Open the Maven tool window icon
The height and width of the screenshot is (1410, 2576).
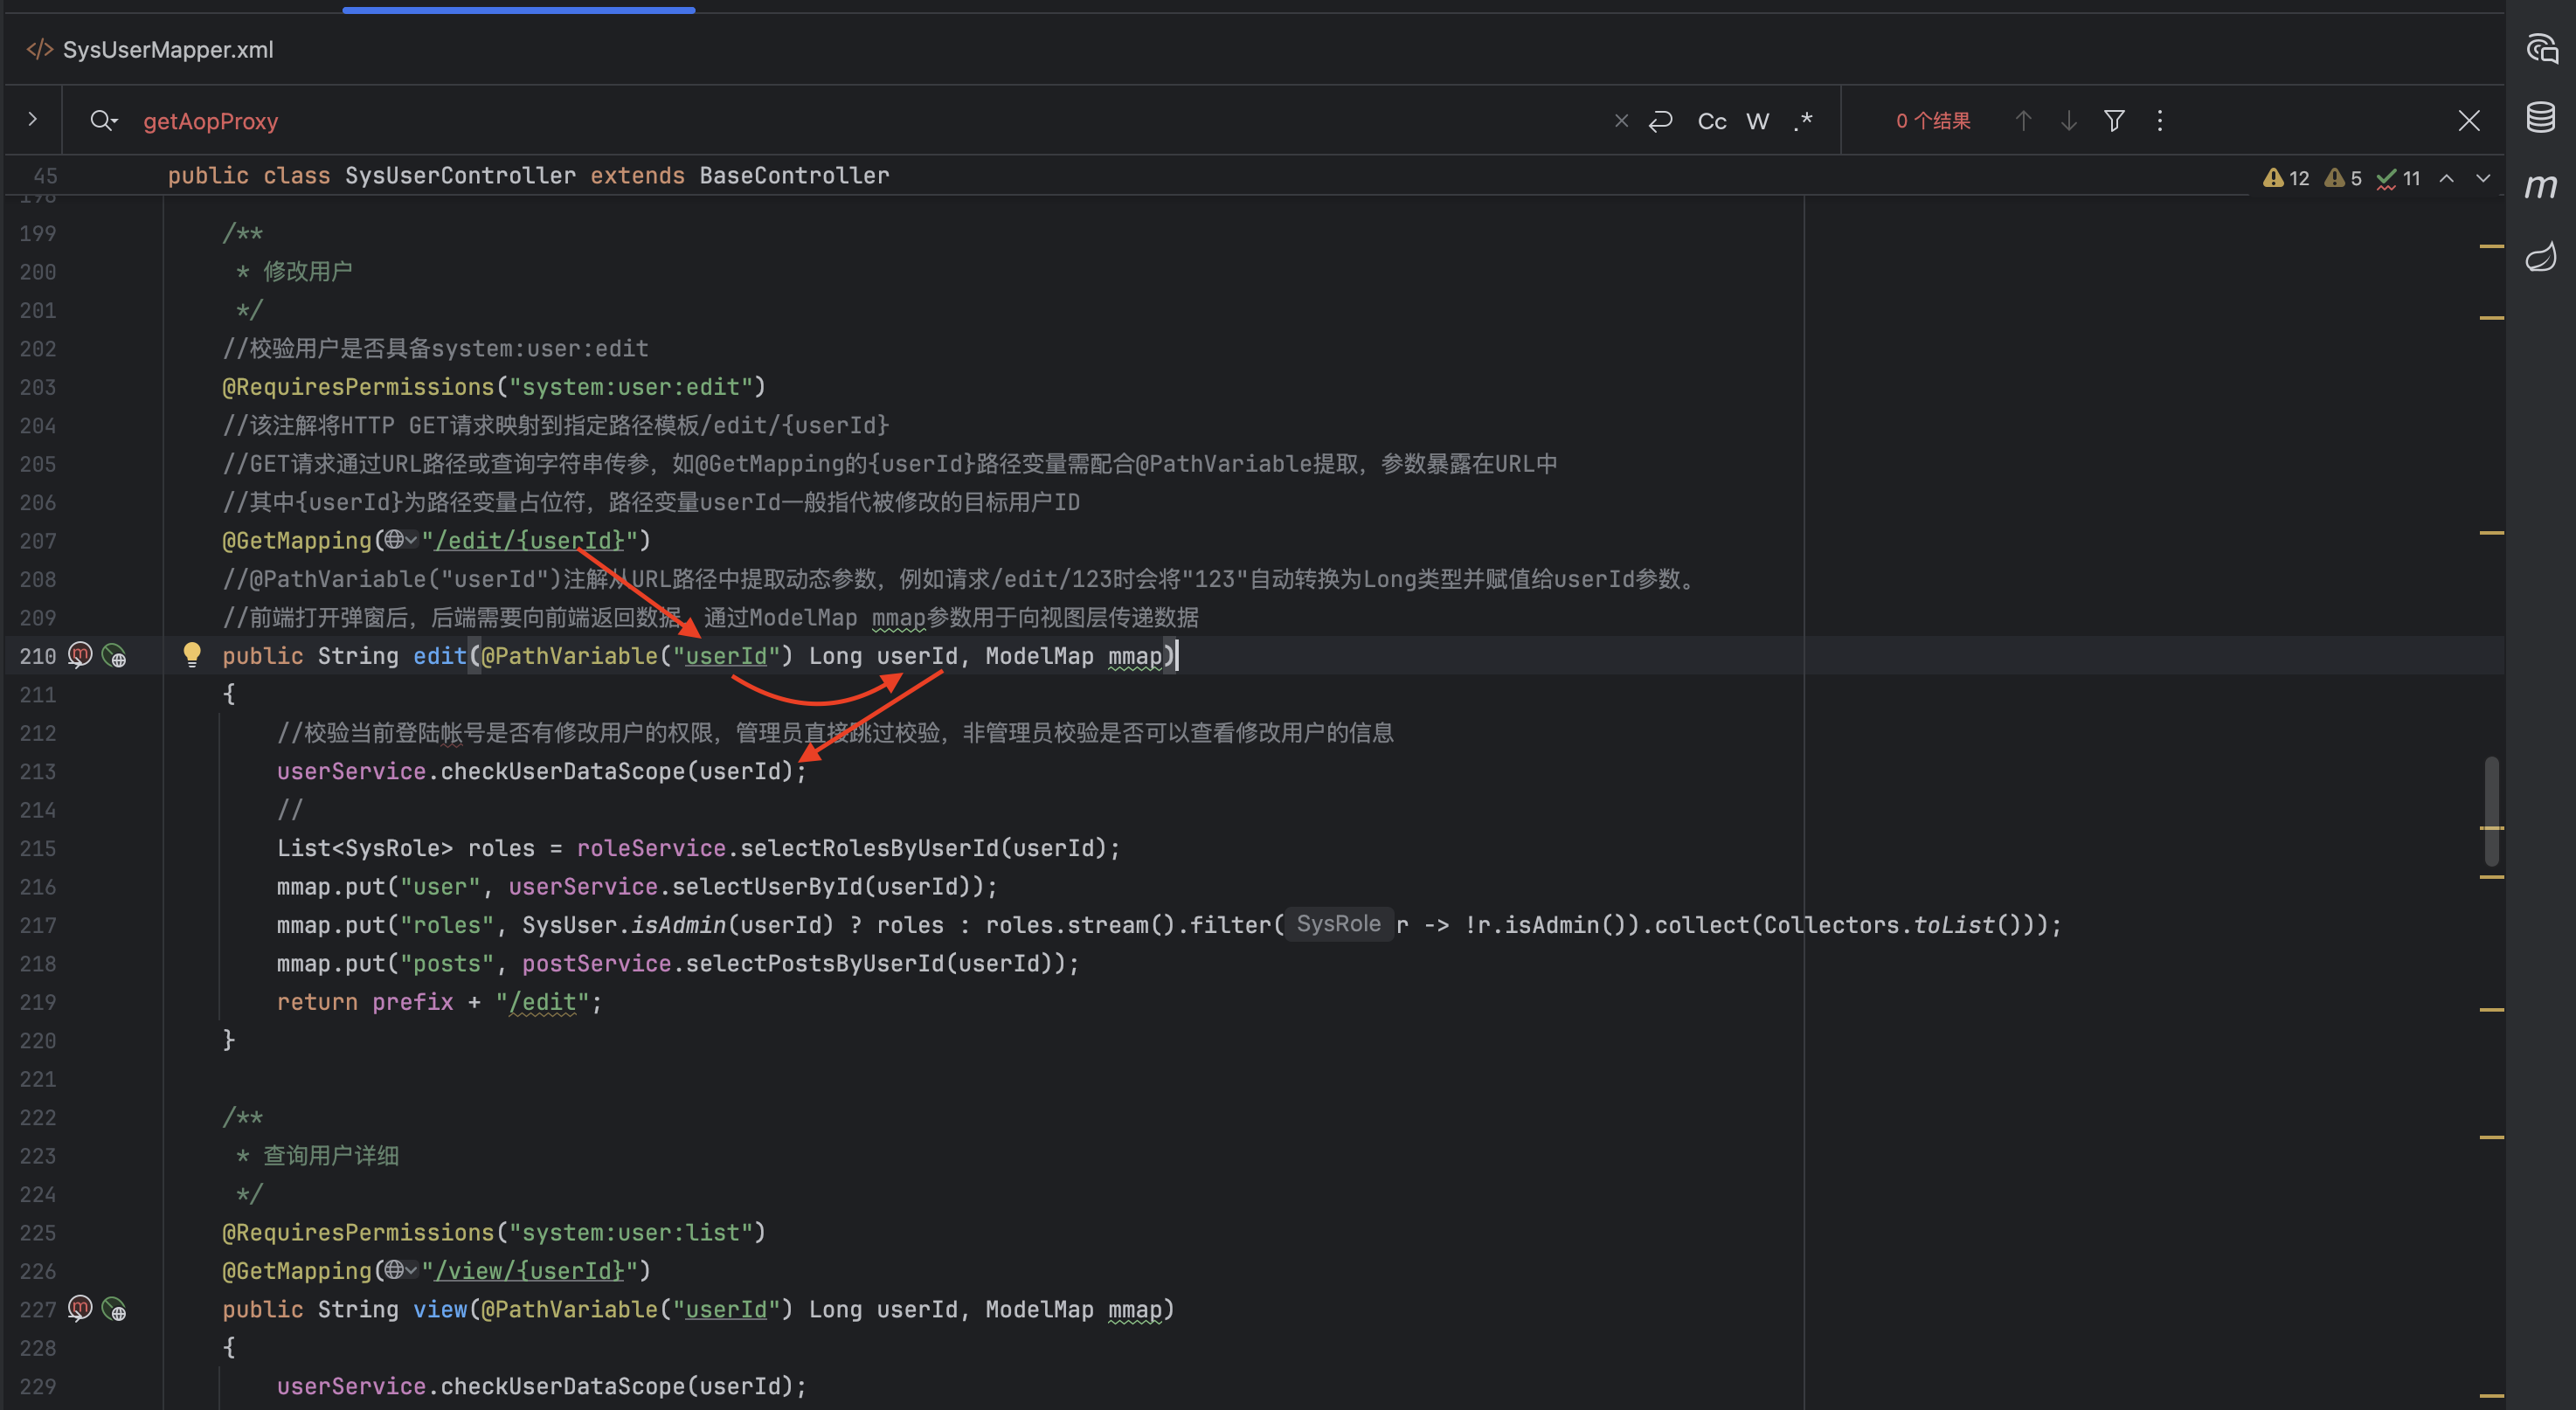(x=2540, y=186)
